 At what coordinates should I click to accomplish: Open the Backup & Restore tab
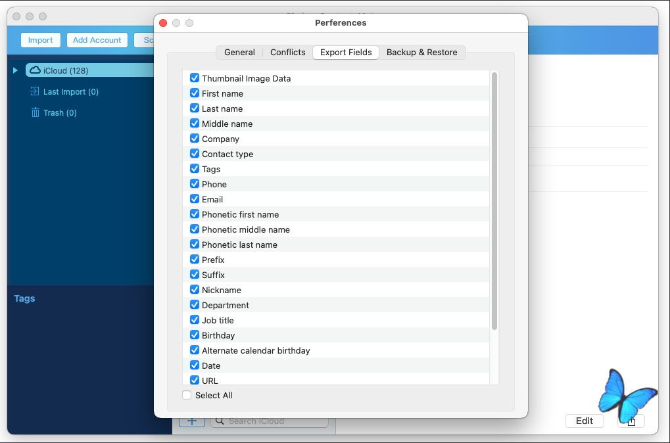point(421,53)
